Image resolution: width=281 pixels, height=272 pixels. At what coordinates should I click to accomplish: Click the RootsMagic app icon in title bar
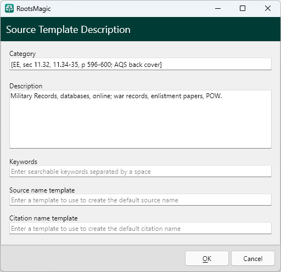click(x=9, y=8)
